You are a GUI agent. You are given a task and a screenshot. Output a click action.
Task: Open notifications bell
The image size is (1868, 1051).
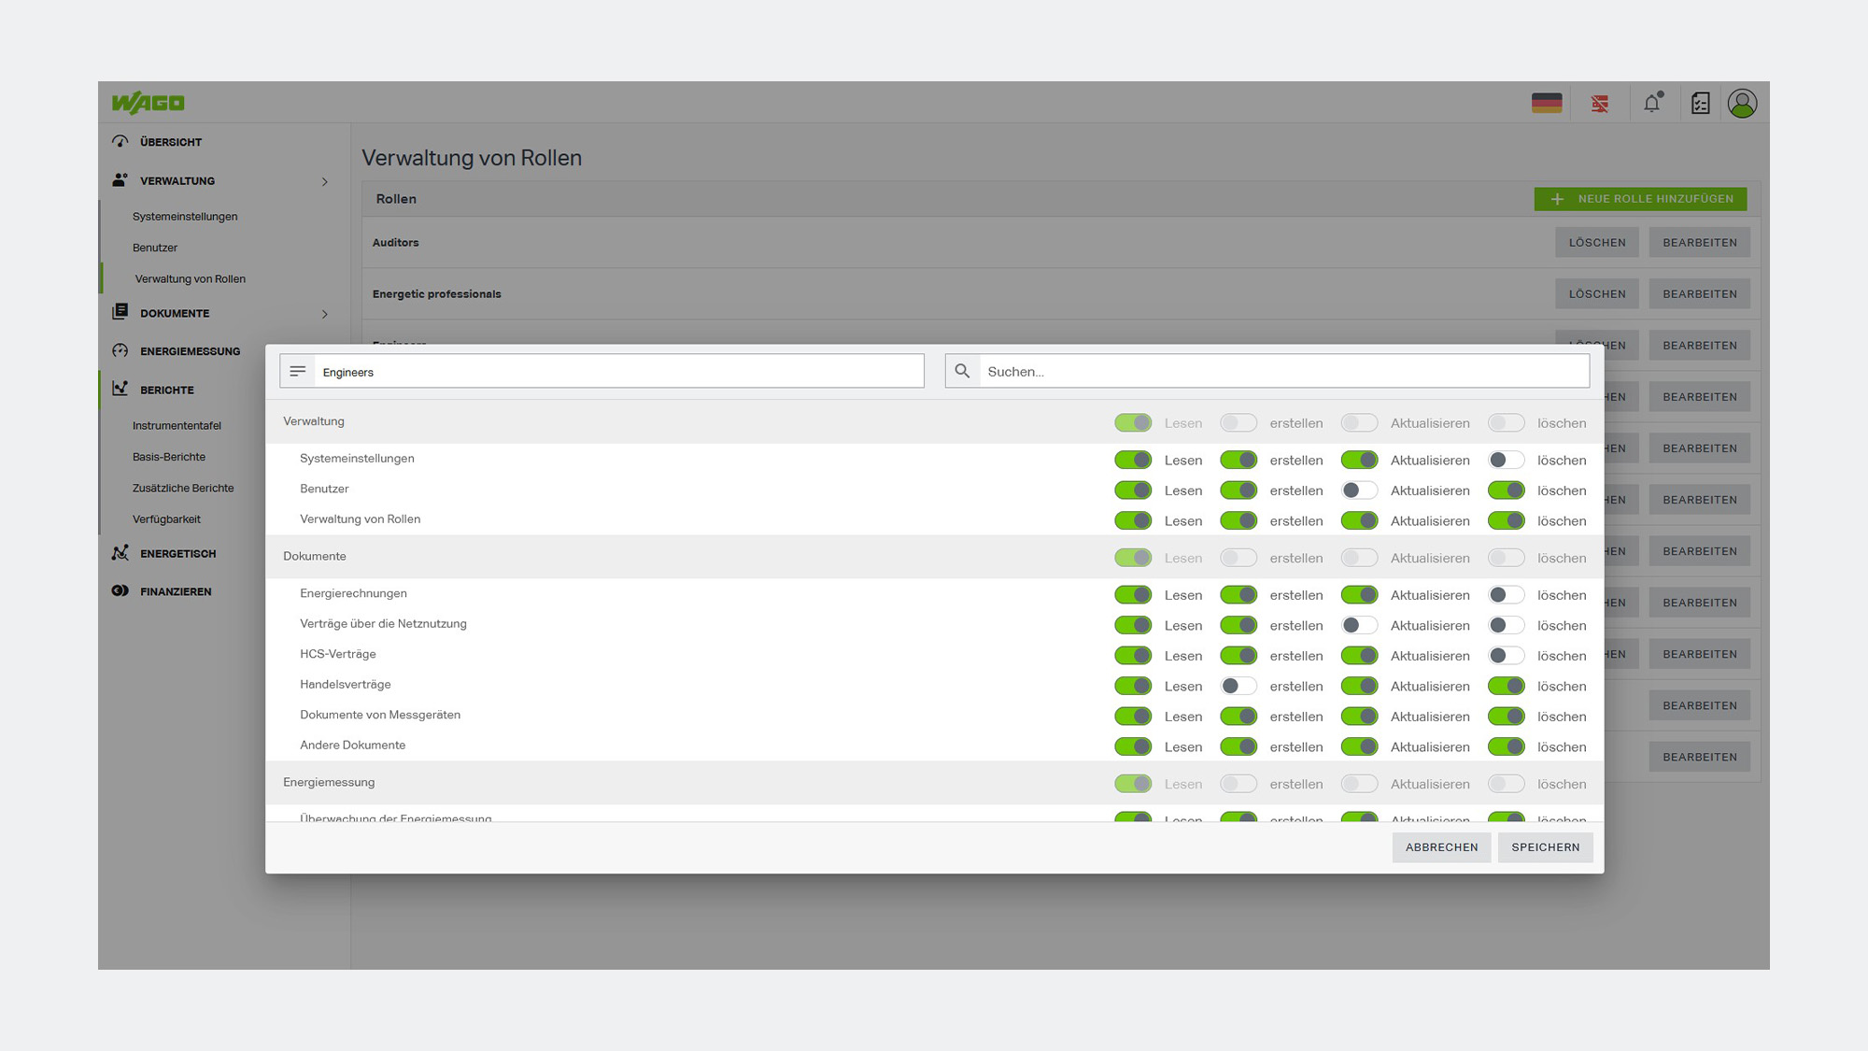1652,103
